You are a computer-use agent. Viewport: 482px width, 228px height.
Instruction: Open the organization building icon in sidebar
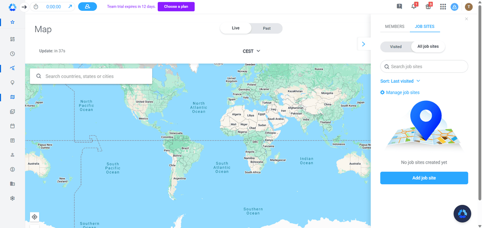[13, 184]
